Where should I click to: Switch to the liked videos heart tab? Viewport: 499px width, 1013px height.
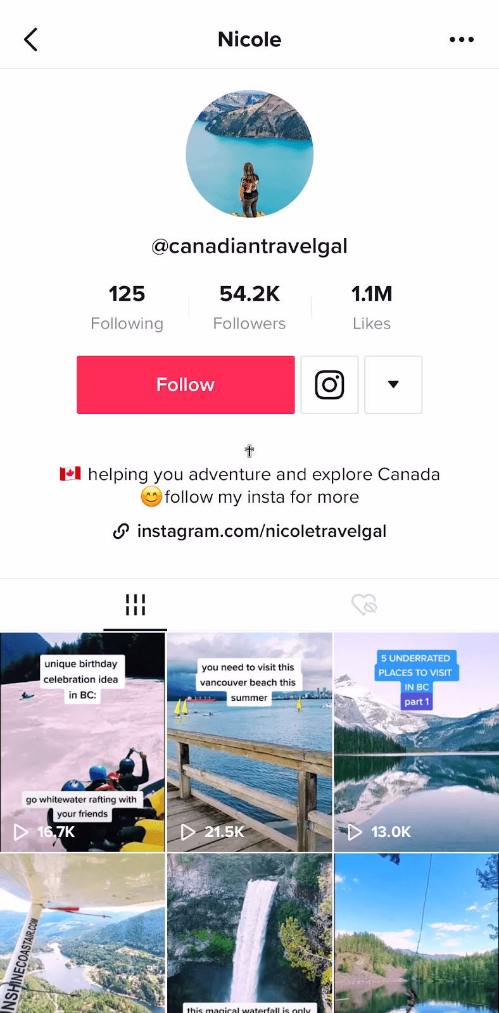[x=364, y=605]
